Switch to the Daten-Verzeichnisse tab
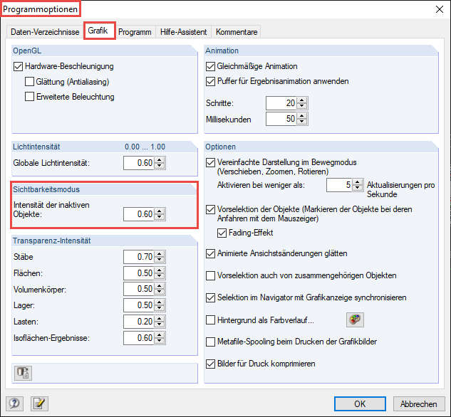 tap(45, 31)
